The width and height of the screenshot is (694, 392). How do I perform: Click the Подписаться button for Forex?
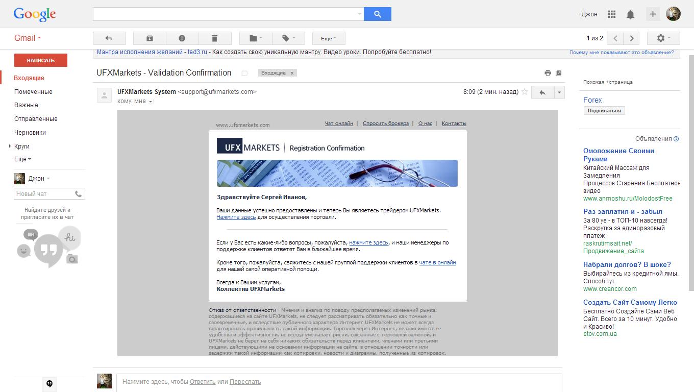tap(604, 110)
